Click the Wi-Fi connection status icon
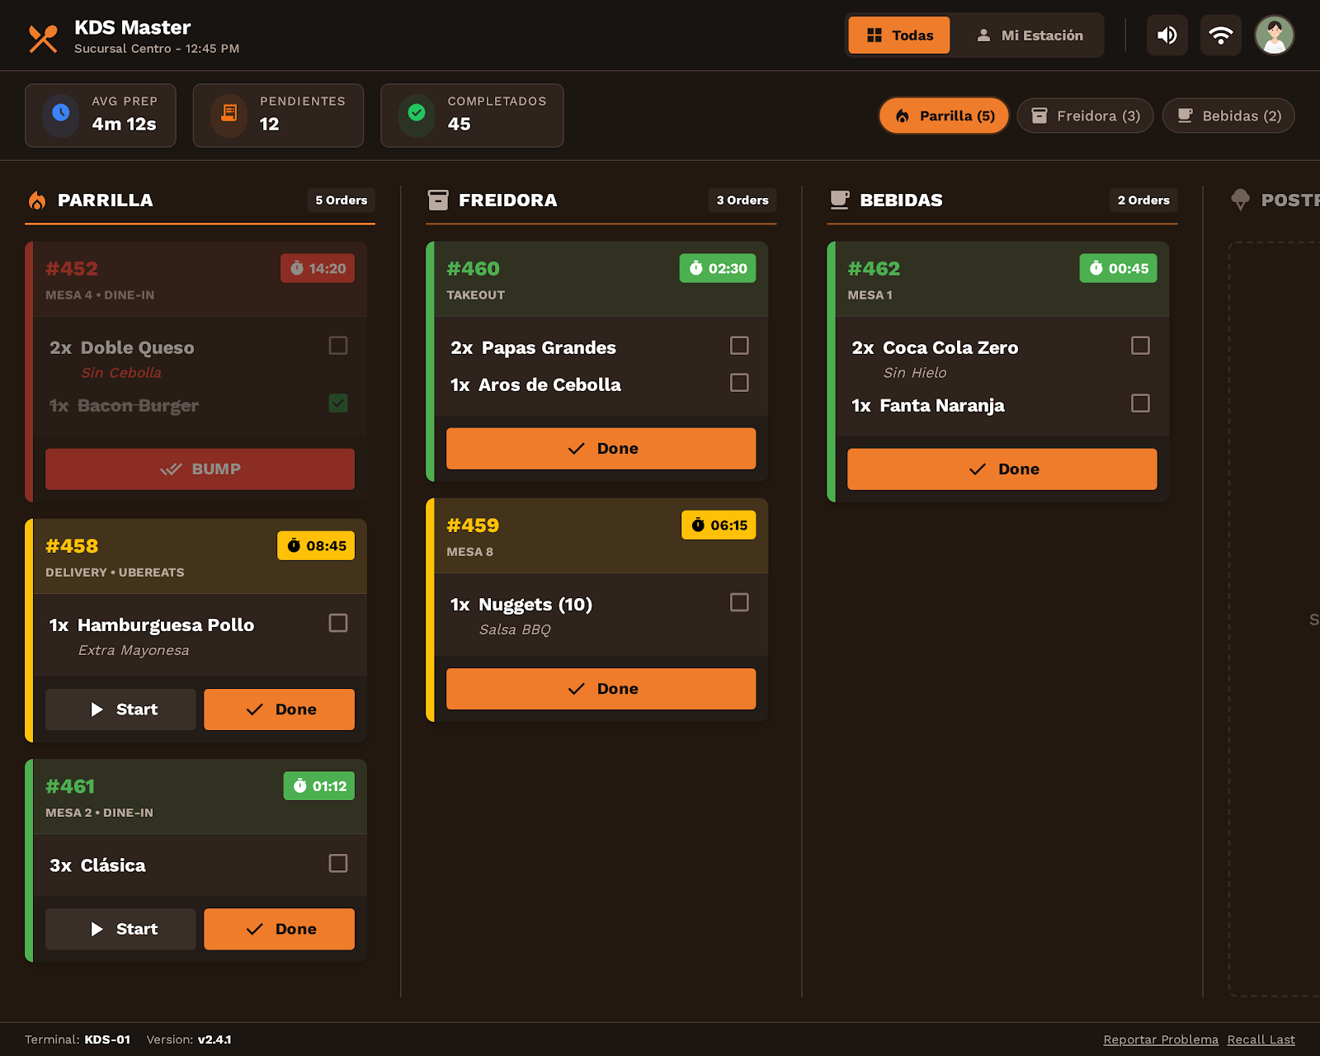Image resolution: width=1320 pixels, height=1056 pixels. (1220, 35)
